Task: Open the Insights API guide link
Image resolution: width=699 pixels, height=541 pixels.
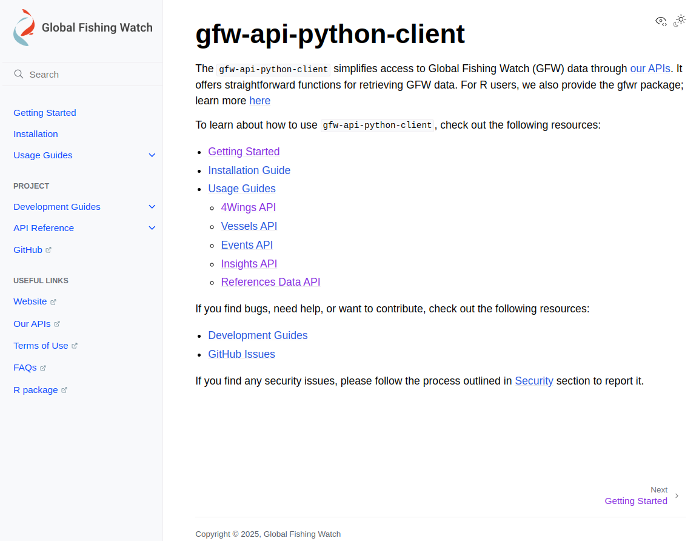Action: 249,264
